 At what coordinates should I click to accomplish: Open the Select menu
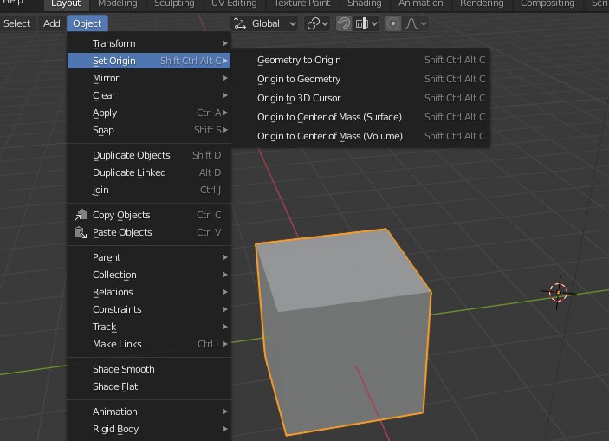pos(16,23)
